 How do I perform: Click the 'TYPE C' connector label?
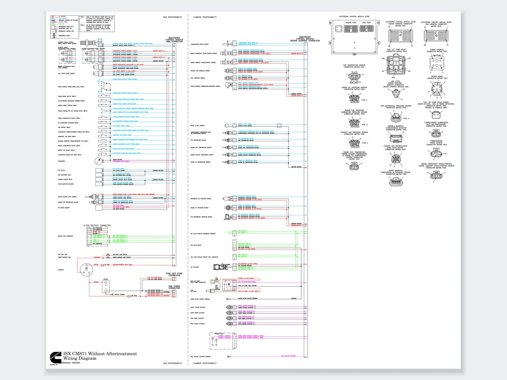[365, 143]
